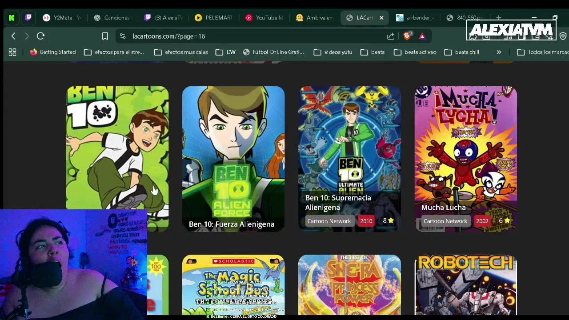Switch to the (3) AlexiaTV tab
The width and height of the screenshot is (569, 320).
point(163,18)
